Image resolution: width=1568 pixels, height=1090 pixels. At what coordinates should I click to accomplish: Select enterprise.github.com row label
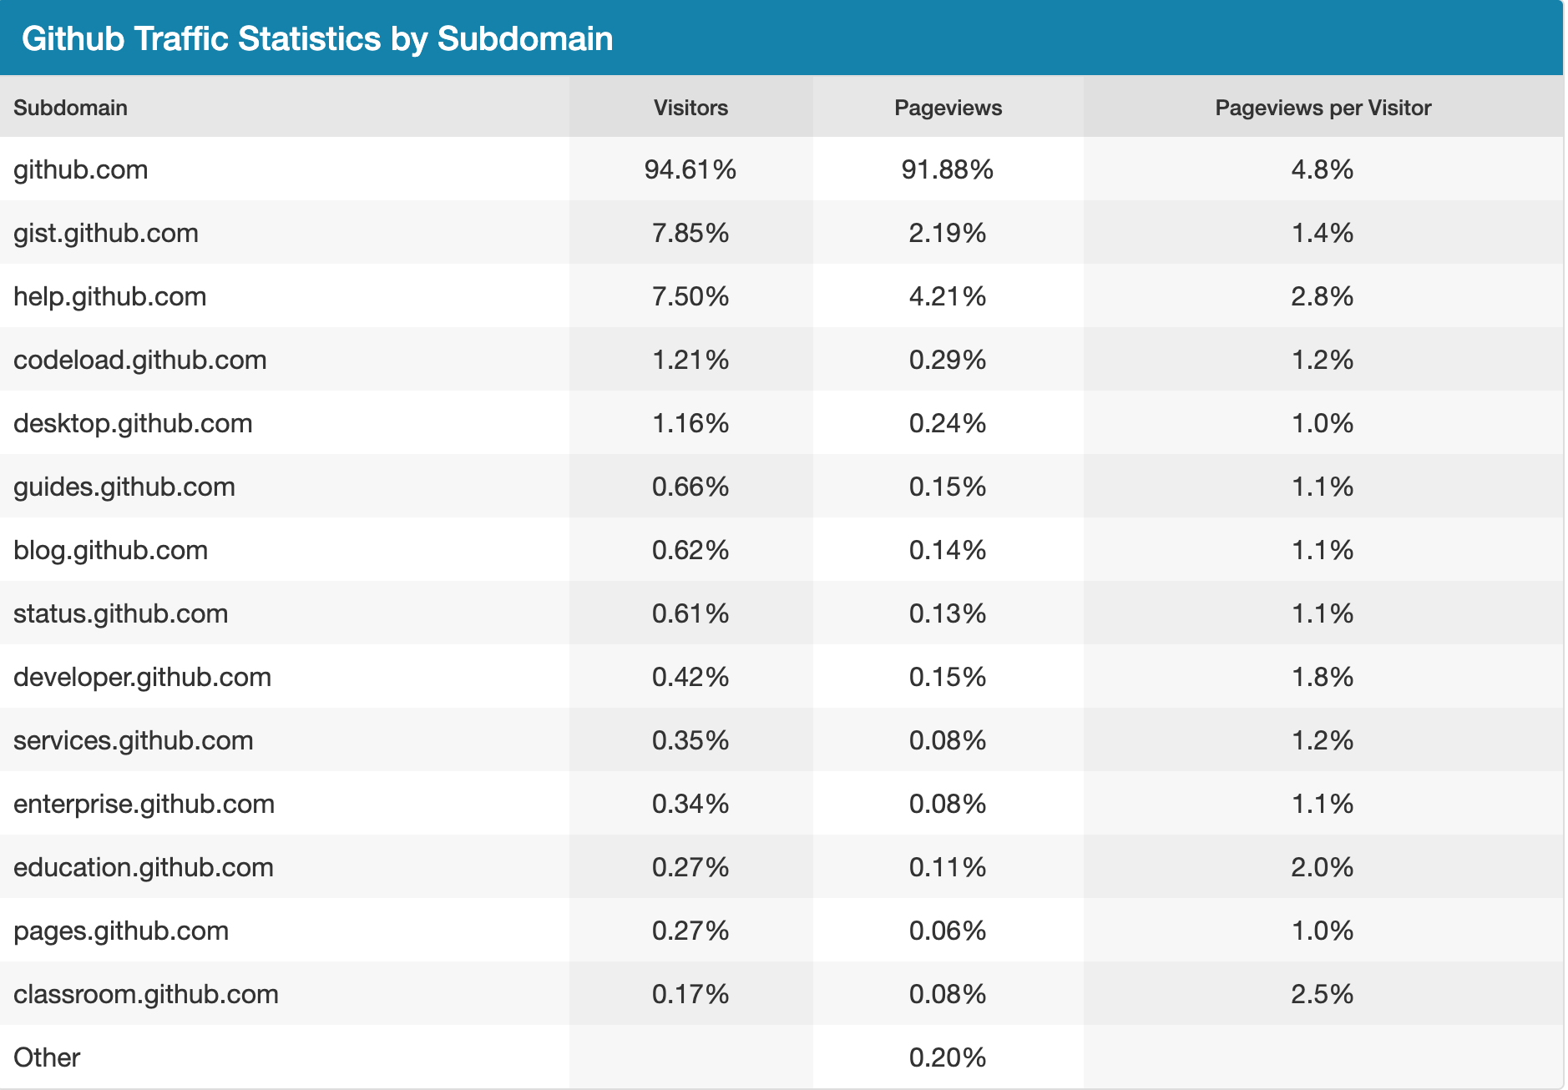click(x=144, y=804)
